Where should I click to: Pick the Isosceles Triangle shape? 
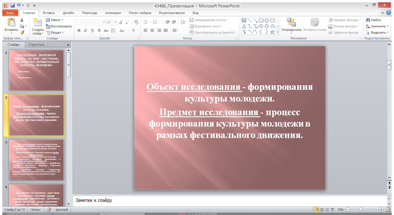[244, 26]
